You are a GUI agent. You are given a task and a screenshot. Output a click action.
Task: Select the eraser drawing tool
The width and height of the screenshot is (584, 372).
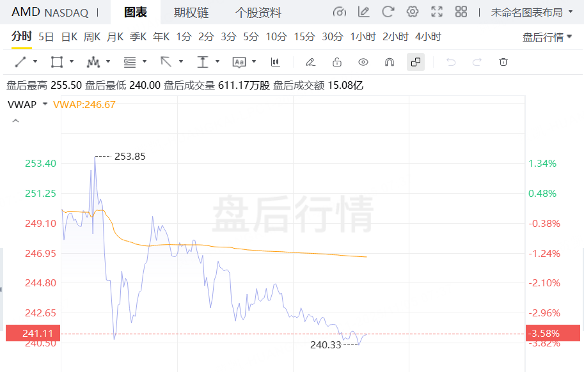tap(310, 62)
